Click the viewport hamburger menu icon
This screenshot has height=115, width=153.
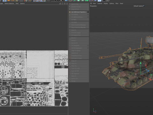pos(91,4)
